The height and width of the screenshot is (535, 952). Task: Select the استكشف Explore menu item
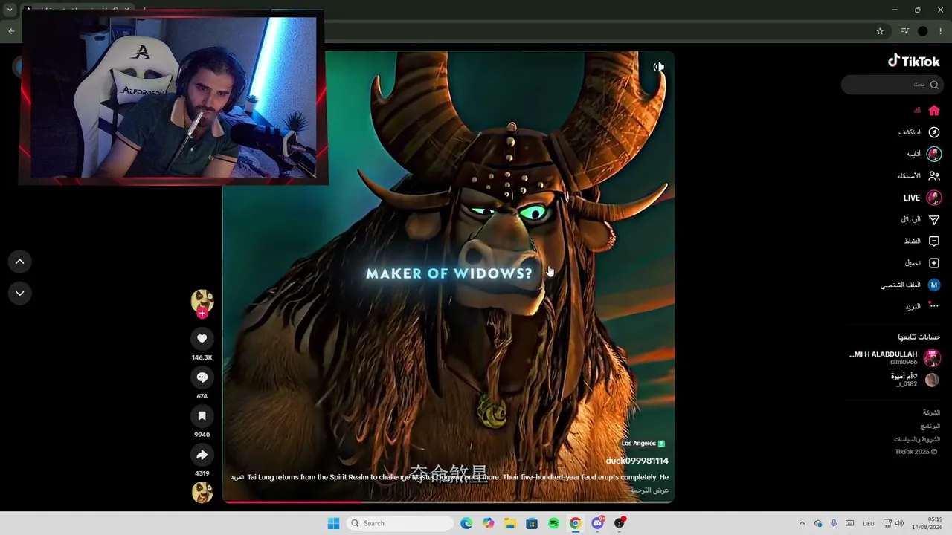[909, 132]
